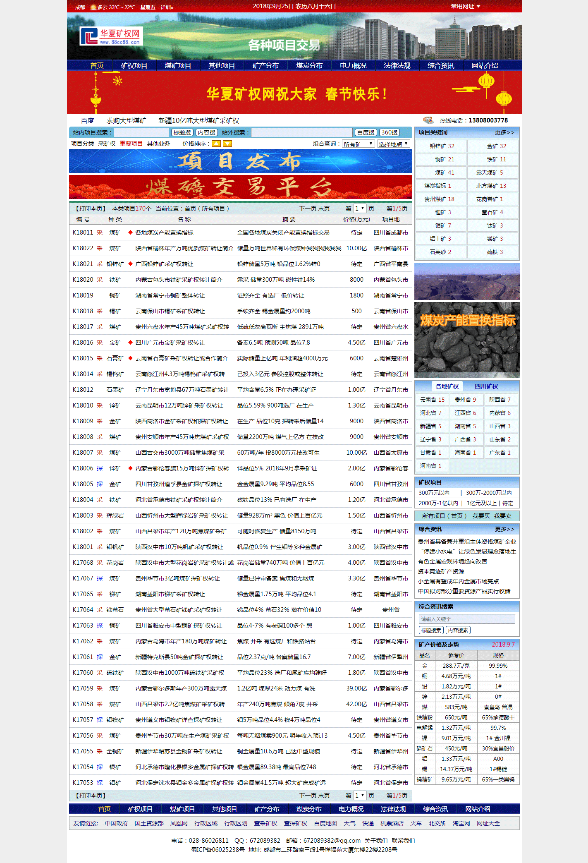The width and height of the screenshot is (588, 863).
Task: Click the telephone icon beside 热线电话
Action: point(428,120)
